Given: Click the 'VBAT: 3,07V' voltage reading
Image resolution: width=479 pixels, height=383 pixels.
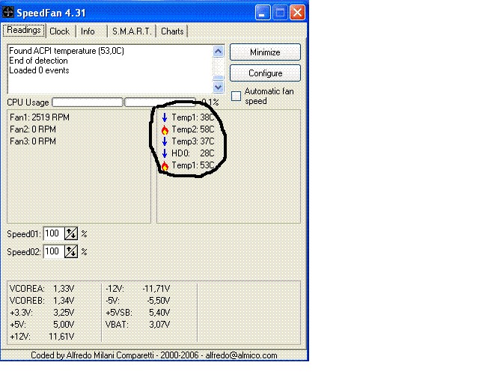Looking at the screenshot, I should click(x=138, y=325).
